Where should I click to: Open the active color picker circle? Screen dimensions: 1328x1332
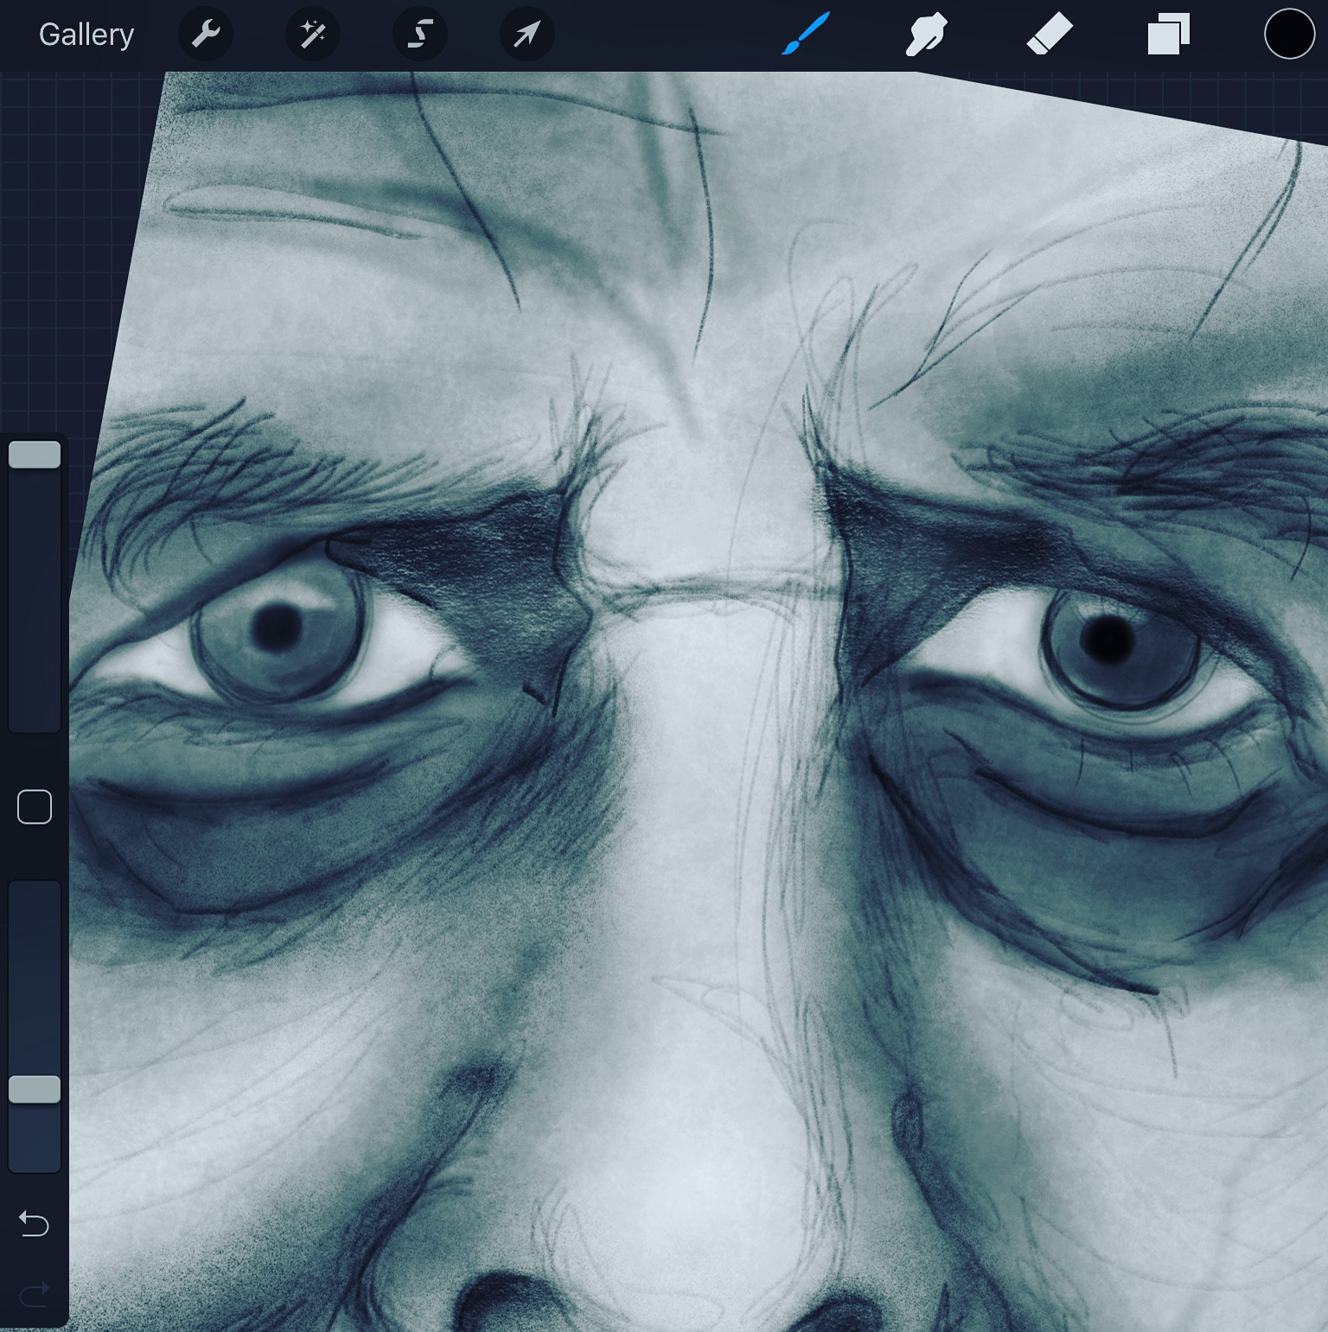1289,35
